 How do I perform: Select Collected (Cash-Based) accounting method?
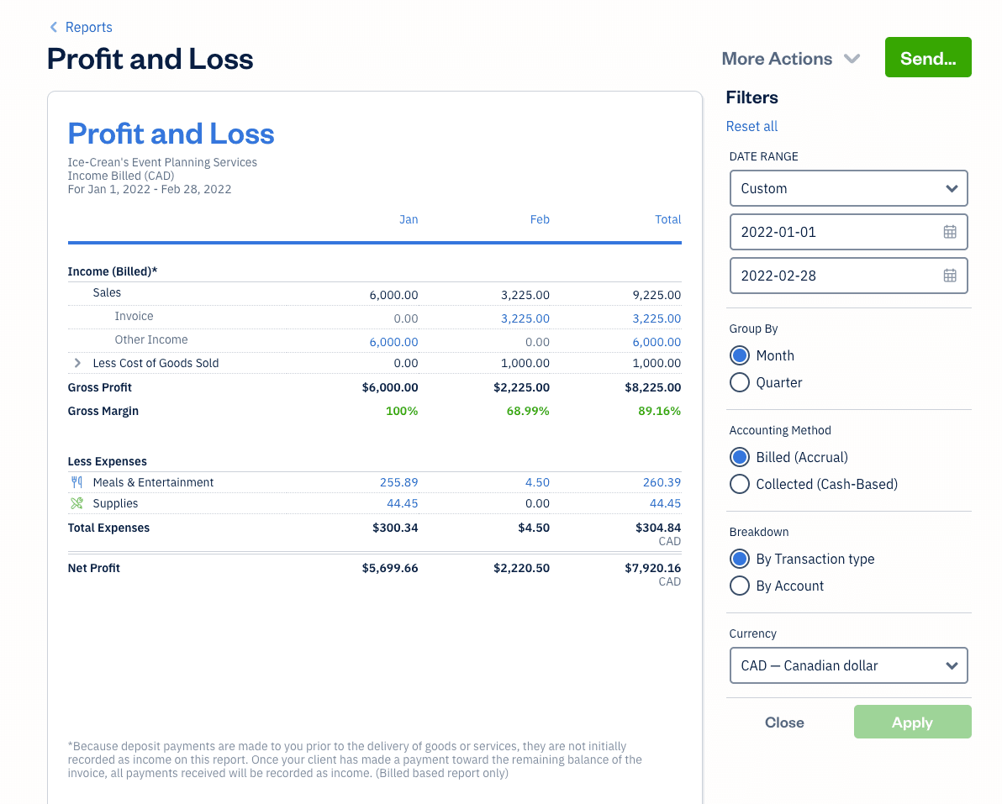[x=740, y=485]
